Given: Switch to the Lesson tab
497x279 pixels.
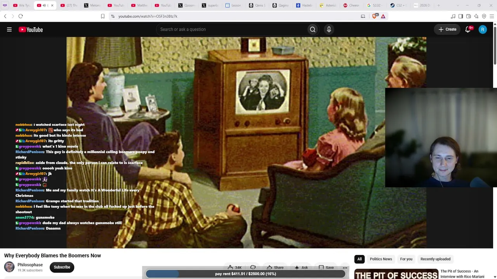Looking at the screenshot, I should [x=233, y=5].
